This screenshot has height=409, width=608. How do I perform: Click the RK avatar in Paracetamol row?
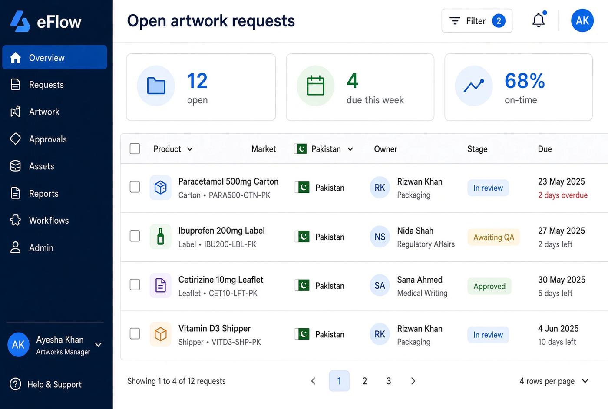tap(380, 188)
